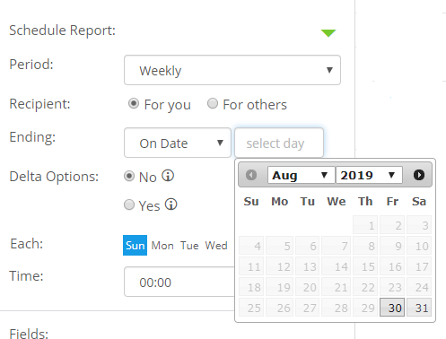Open the Period dropdown showing Weekly
This screenshot has height=339, width=446.
[x=232, y=70]
